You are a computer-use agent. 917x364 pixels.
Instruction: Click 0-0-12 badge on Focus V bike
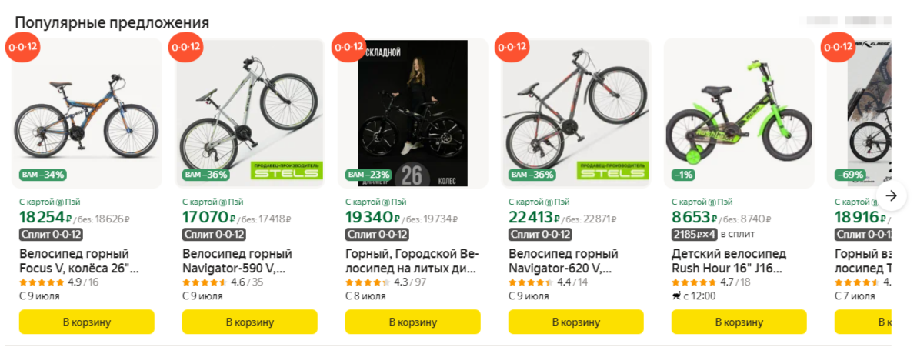click(x=23, y=48)
